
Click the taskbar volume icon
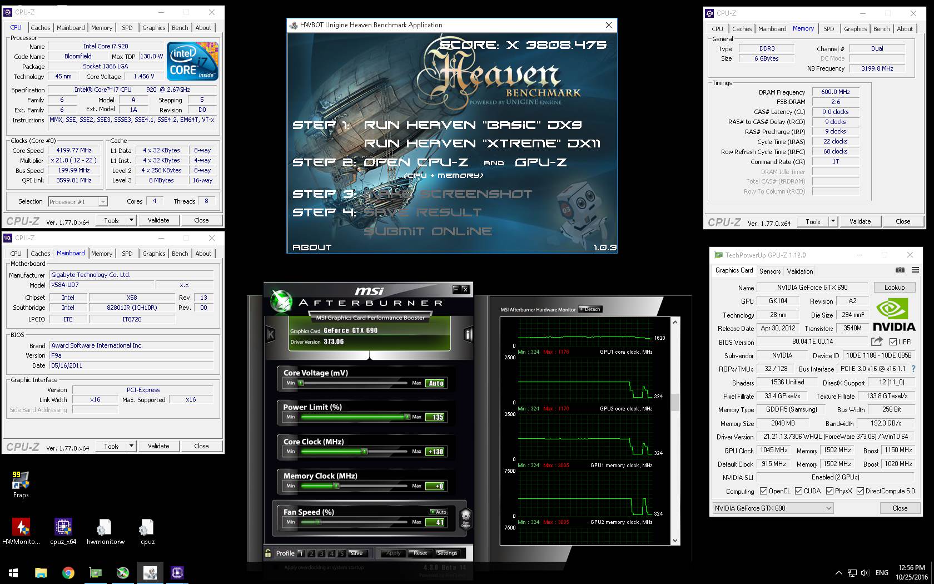coord(865,572)
